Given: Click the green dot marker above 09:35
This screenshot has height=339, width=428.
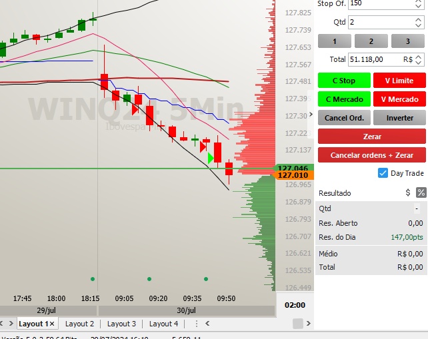Looking at the screenshot, I should click(x=206, y=279).
